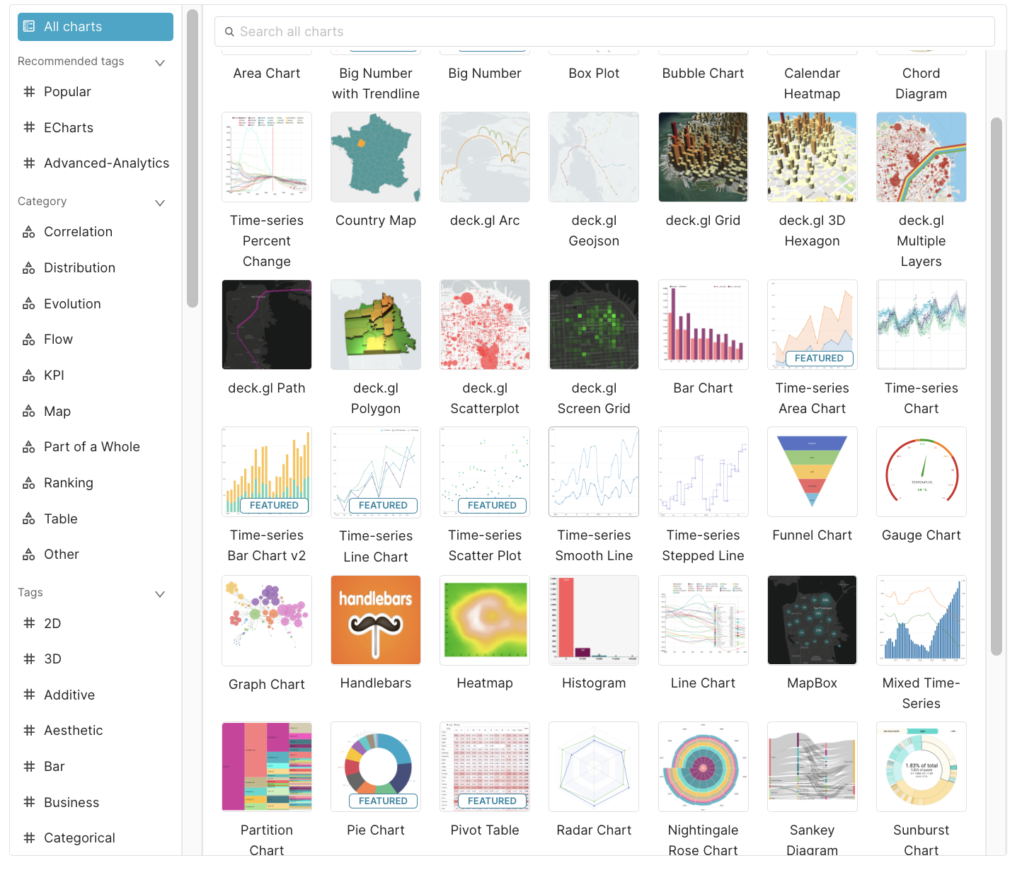
Task: Select the Heatmap thumbnail
Action: click(485, 620)
